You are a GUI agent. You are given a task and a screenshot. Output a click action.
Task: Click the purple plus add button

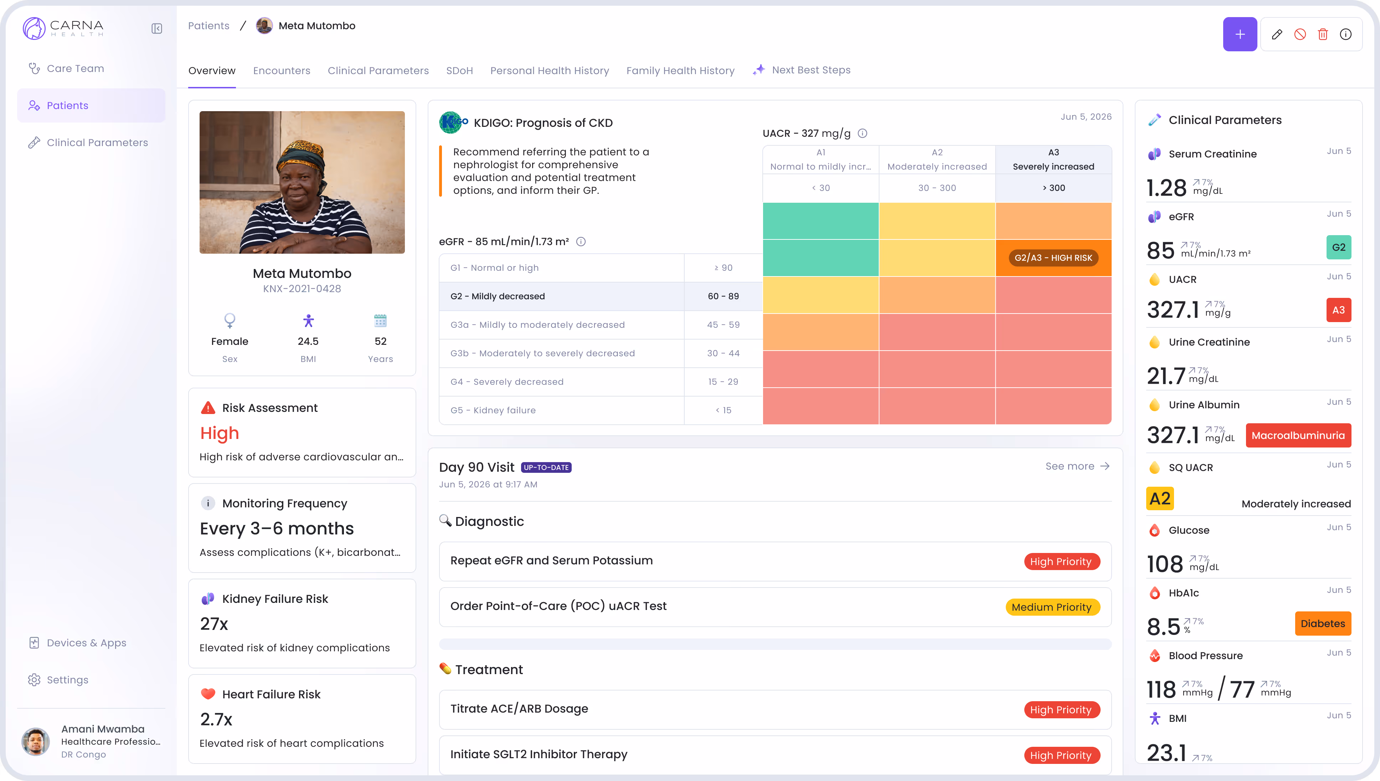point(1240,34)
